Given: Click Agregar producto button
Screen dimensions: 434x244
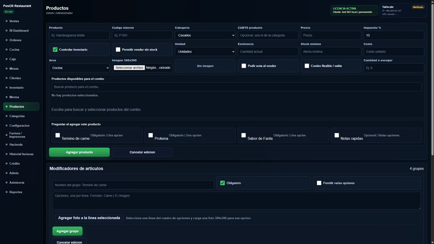Looking at the screenshot, I should coord(79,152).
